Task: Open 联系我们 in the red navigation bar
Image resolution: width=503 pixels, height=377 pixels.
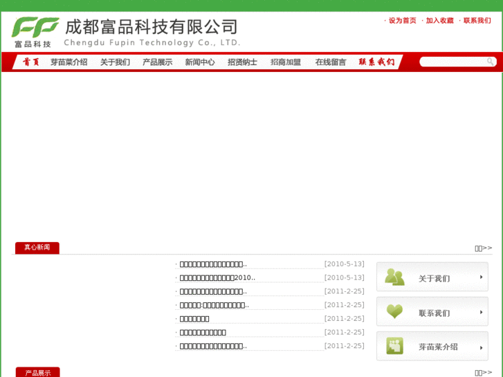Action: click(376, 62)
